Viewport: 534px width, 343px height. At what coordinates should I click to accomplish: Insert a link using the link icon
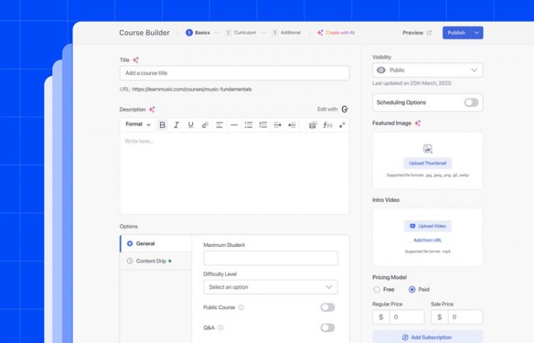click(205, 125)
